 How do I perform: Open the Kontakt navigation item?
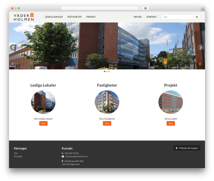152,17
